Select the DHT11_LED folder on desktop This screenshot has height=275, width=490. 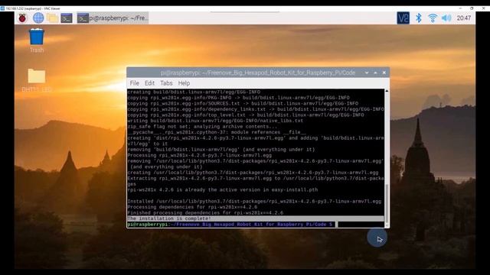point(37,80)
